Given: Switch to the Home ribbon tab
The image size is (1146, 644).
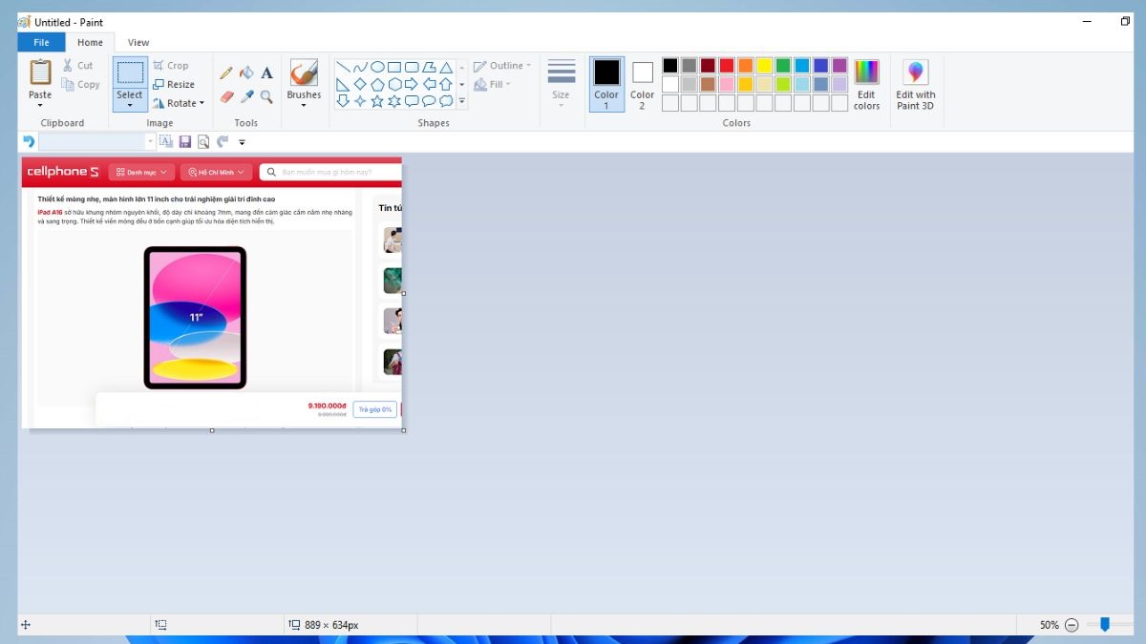Looking at the screenshot, I should pos(90,42).
